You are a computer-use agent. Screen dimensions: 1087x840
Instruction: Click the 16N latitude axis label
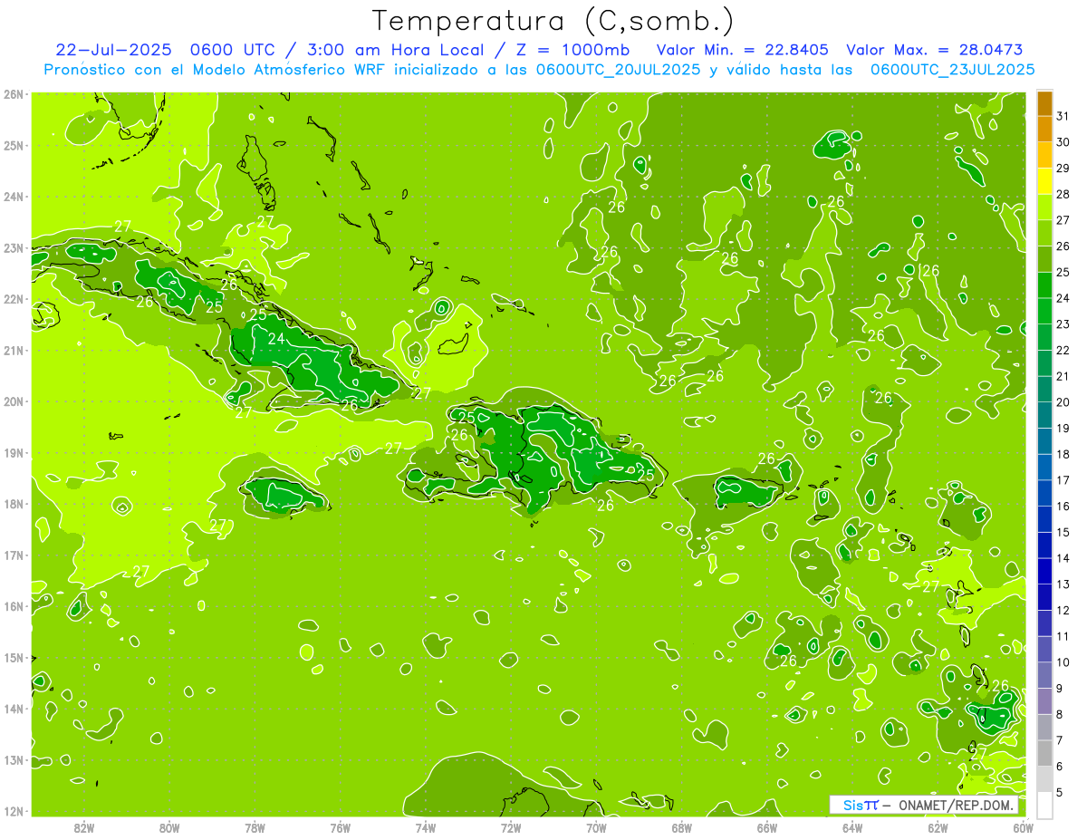point(14,606)
